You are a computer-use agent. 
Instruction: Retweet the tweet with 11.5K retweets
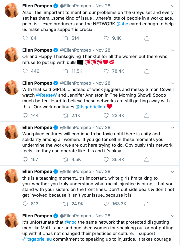(x=66, y=71)
